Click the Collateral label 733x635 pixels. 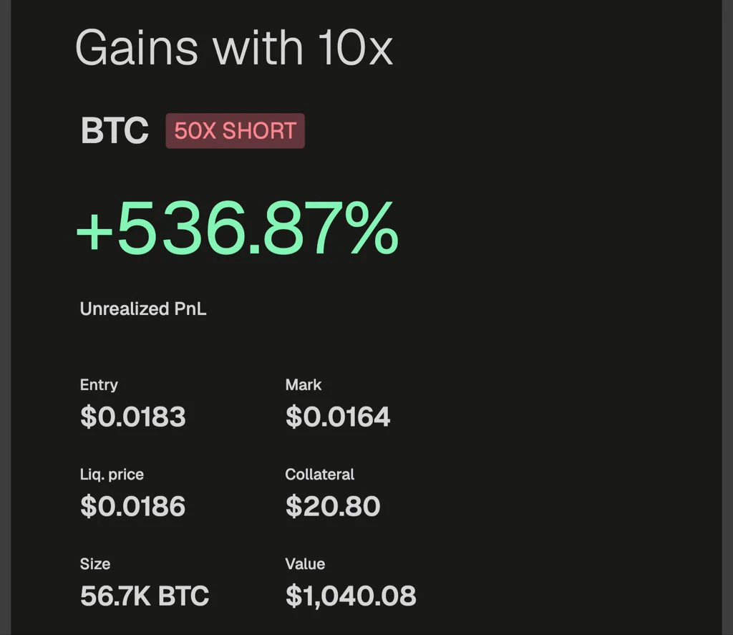[320, 474]
